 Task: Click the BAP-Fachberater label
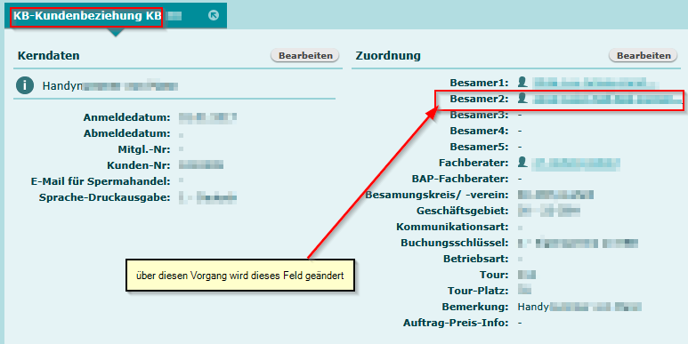tap(460, 179)
